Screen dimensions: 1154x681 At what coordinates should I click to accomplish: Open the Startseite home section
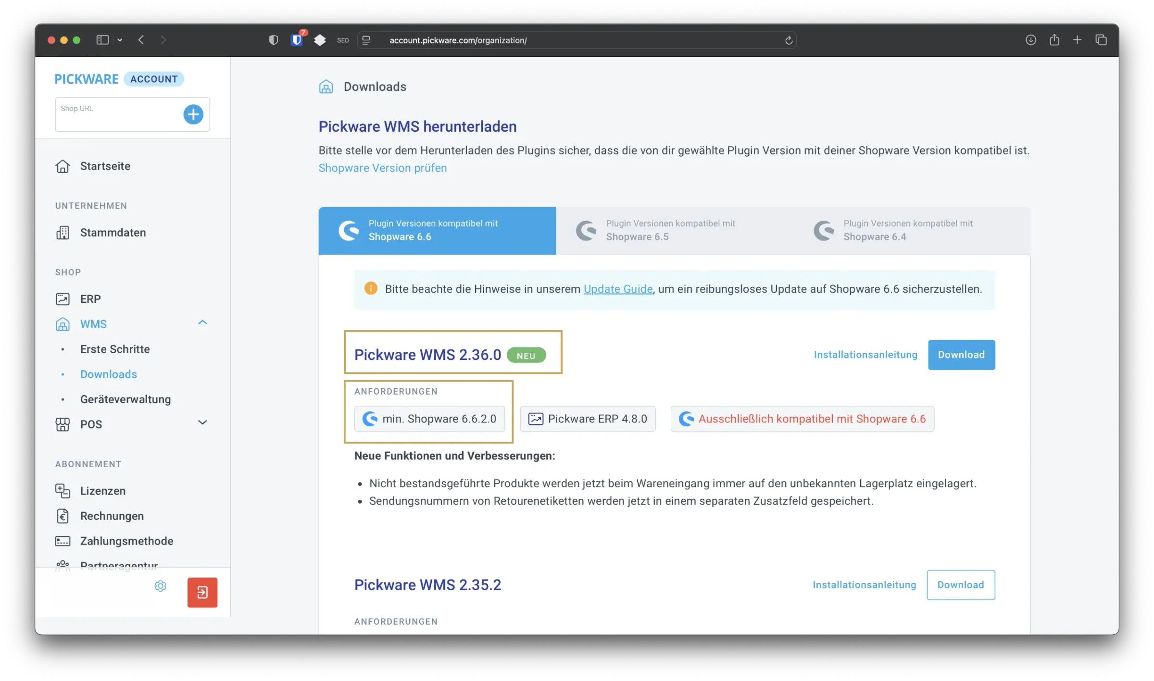[x=105, y=166]
